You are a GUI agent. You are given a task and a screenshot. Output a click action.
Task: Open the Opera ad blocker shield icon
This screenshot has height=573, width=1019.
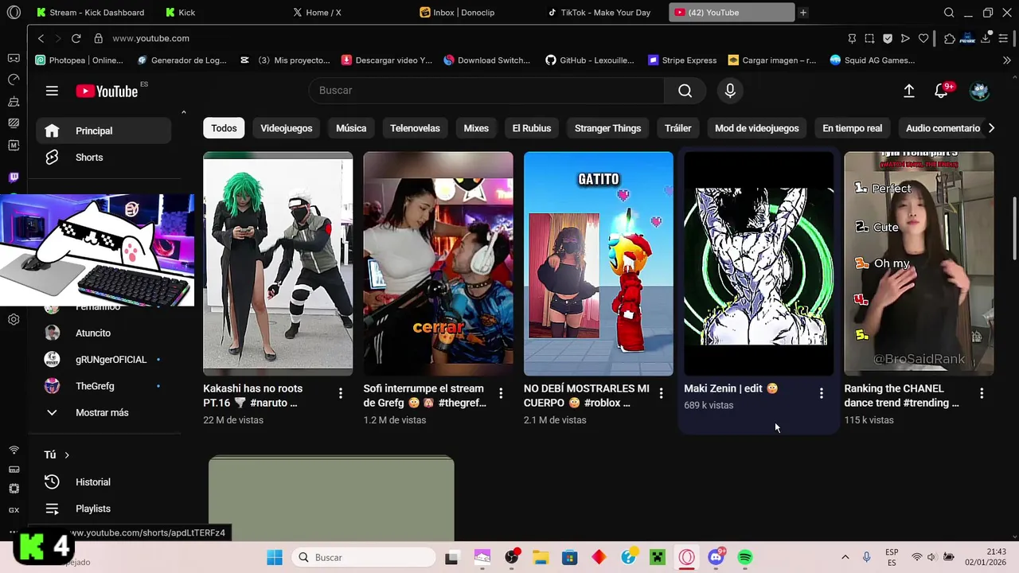coord(888,38)
